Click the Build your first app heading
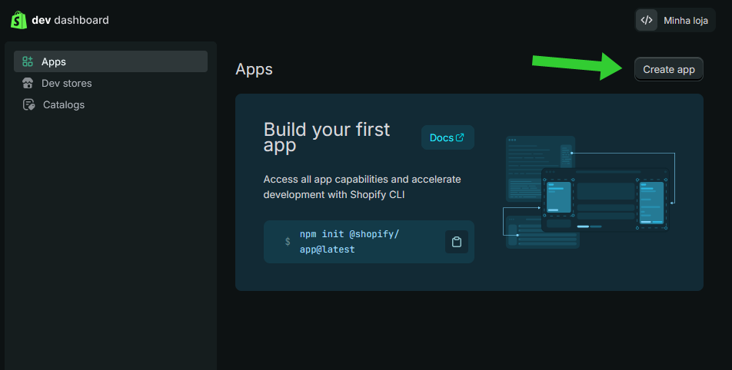The height and width of the screenshot is (370, 732). tap(326, 137)
